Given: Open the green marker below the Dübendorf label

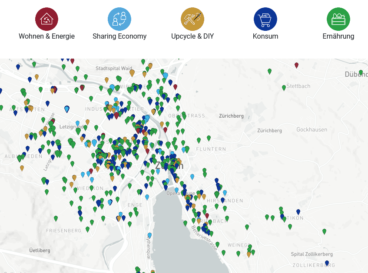Looking at the screenshot, I should coord(361,72).
